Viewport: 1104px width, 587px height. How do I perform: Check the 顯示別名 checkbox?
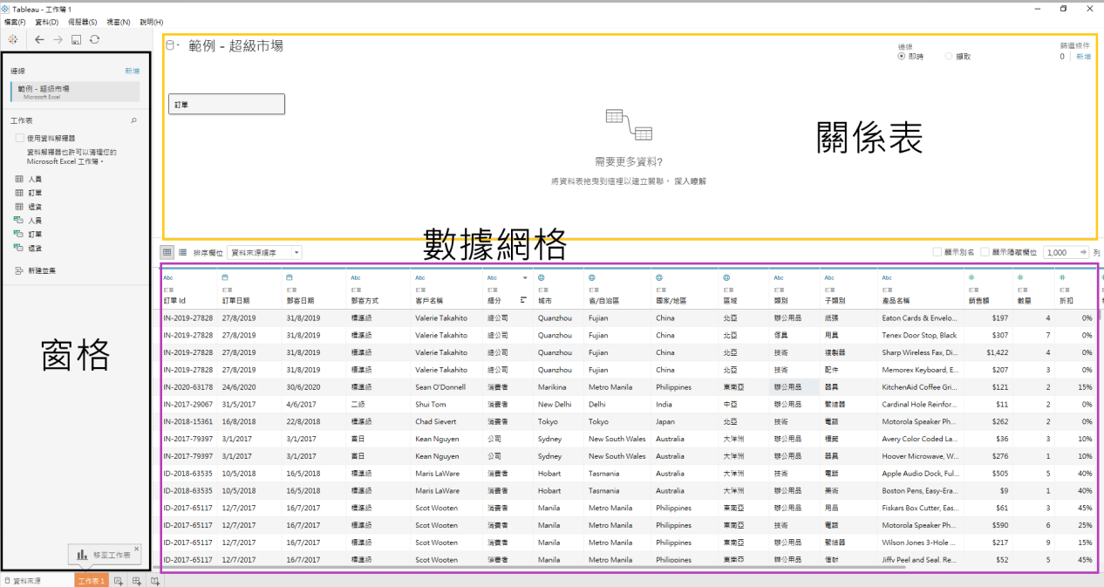[937, 252]
